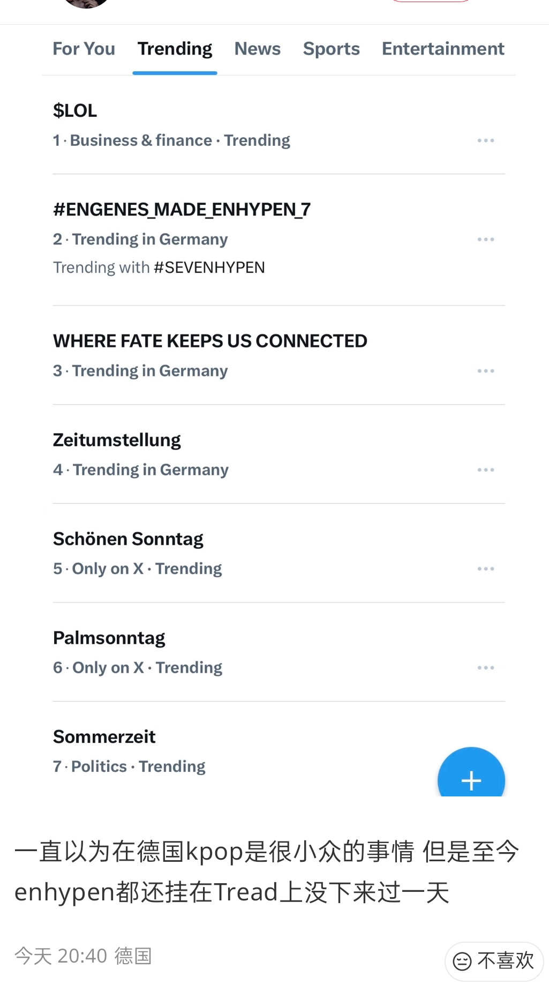The width and height of the screenshot is (549, 984).
Task: Open more options for Schönen Sonntag trend
Action: (486, 569)
